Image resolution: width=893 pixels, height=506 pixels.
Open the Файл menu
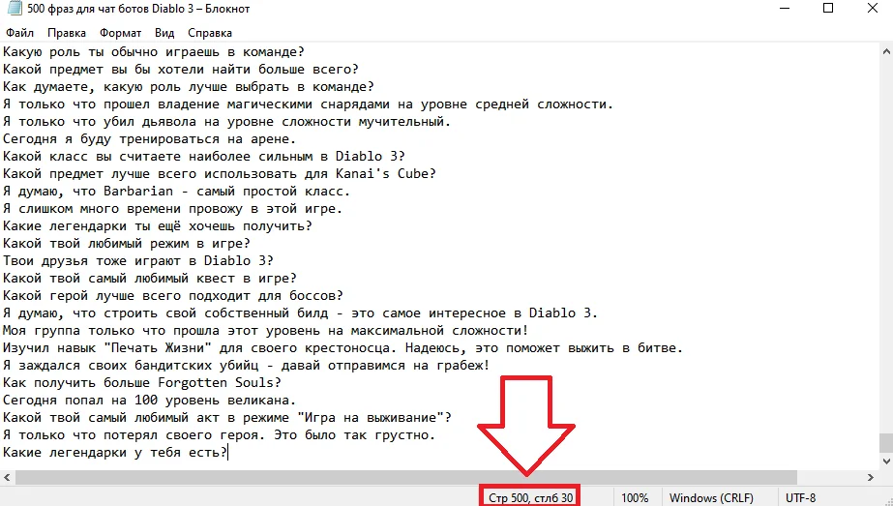click(x=20, y=33)
